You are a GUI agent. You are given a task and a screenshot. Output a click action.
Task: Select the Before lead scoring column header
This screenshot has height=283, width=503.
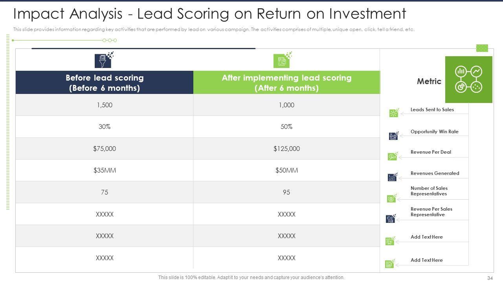105,83
